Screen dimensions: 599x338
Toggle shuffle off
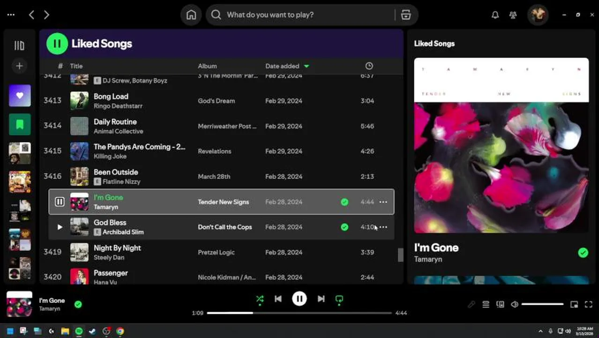tap(260, 299)
